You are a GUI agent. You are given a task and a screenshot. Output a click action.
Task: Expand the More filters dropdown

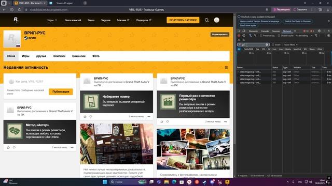coord(290,45)
